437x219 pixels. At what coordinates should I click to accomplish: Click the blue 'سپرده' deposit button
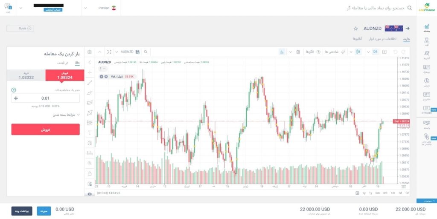coord(44,211)
